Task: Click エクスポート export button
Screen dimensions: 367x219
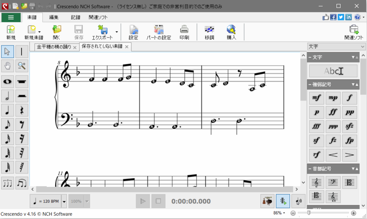Action: point(102,32)
